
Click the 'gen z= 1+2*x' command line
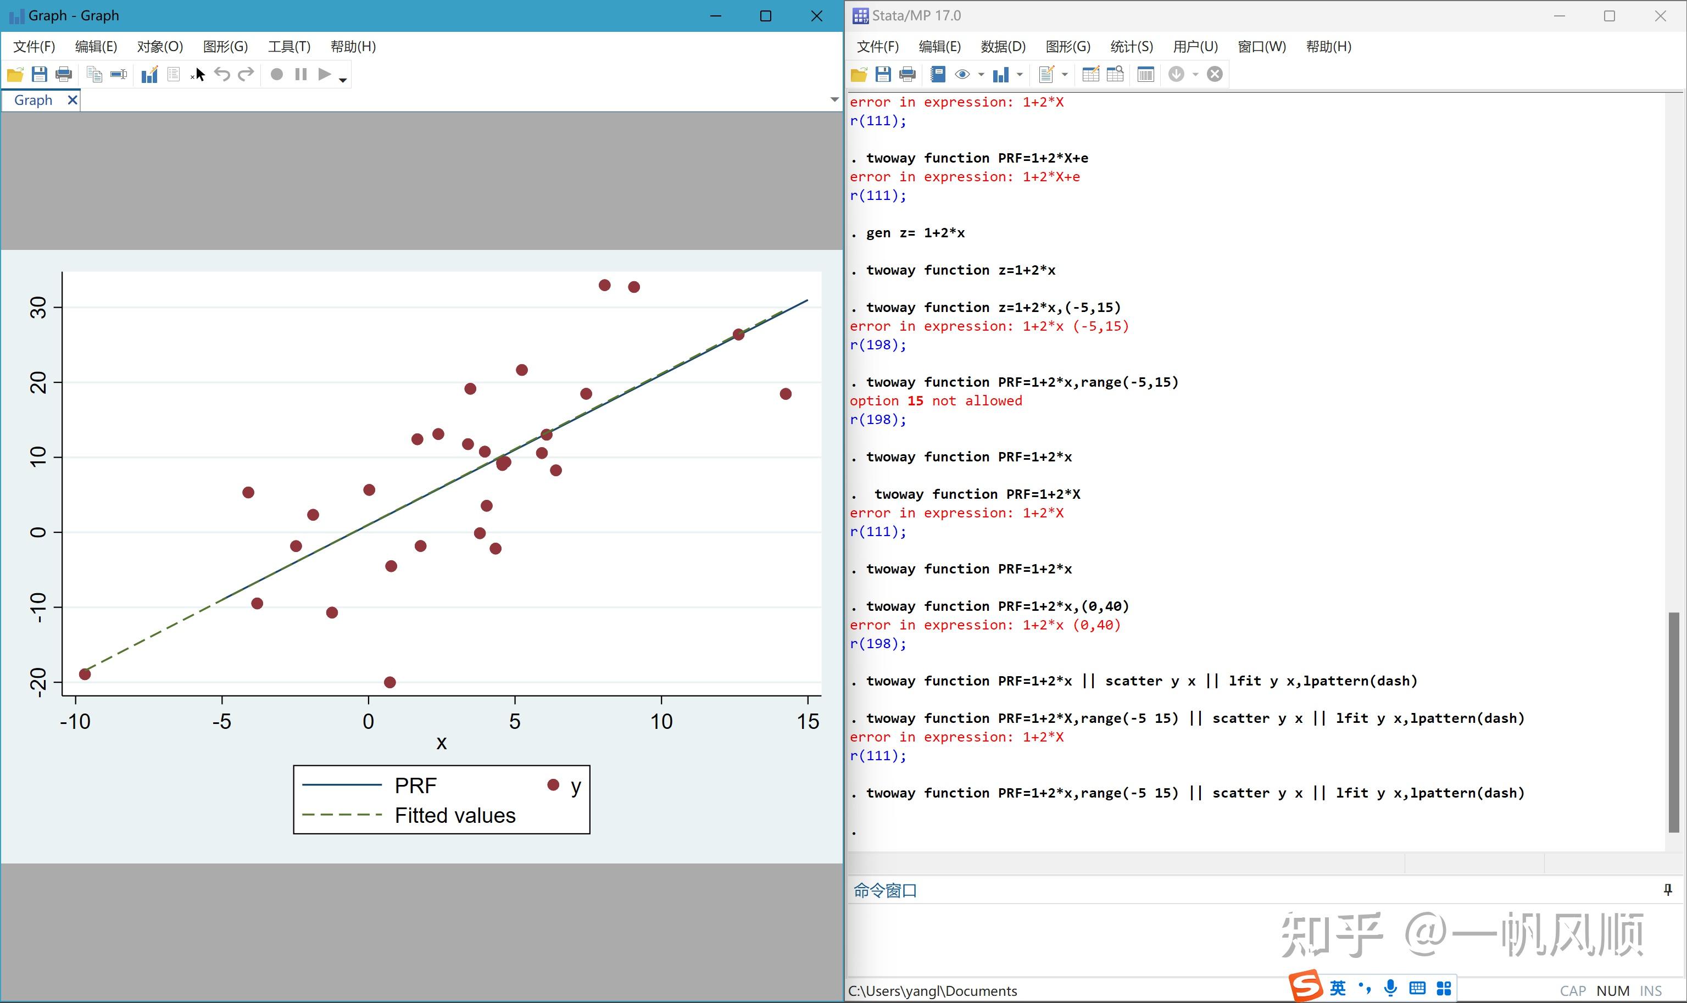click(x=915, y=232)
